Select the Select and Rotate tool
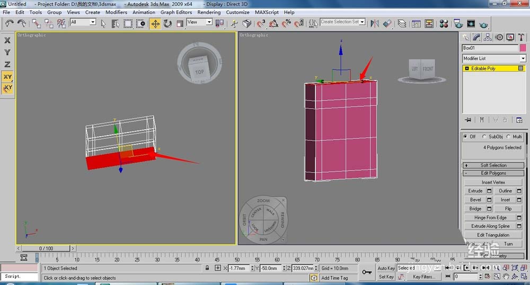 [x=167, y=23]
